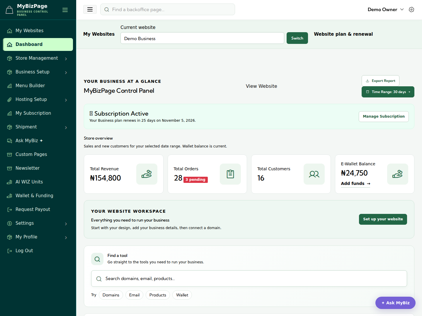Screen dimensions: 422x316
Task: Click the Menu Builder chart icon
Action: click(10, 86)
